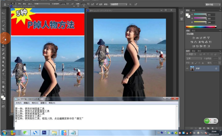Turn layer filtering switch on or off
This screenshot has width=222, height=137.
coord(220,54)
